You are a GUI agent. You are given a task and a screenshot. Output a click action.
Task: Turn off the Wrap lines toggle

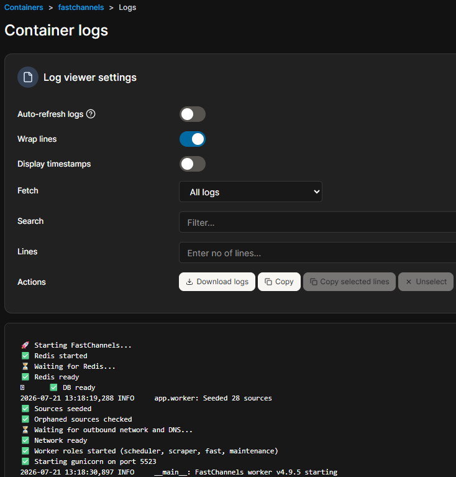pyautogui.click(x=193, y=139)
